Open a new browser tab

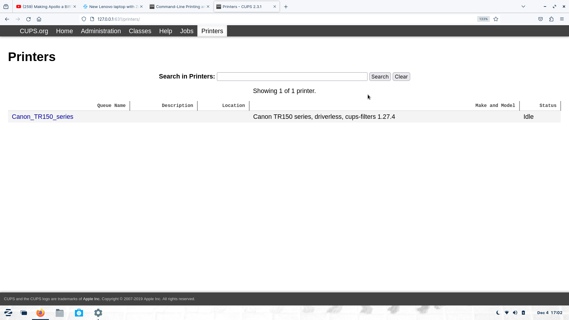click(x=286, y=7)
